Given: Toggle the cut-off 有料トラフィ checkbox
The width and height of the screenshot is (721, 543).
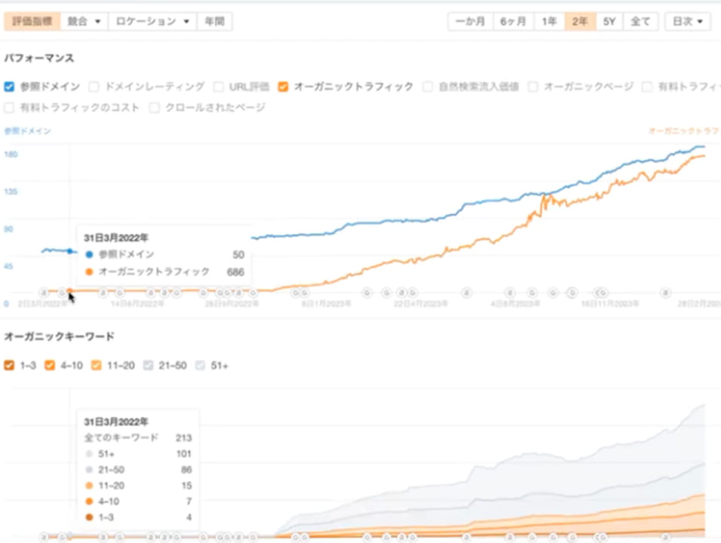Looking at the screenshot, I should coord(647,87).
